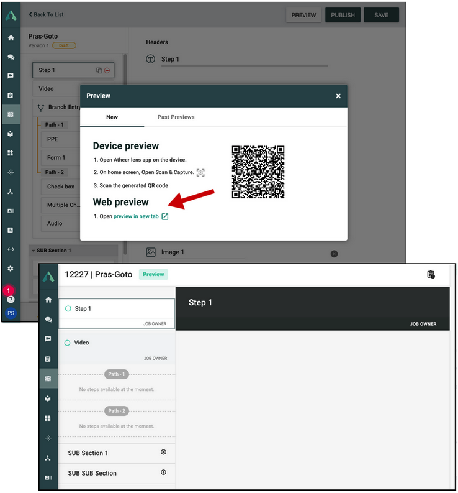Image resolution: width=458 pixels, height=493 pixels.
Task: Select Form 1 step in editor
Action: point(61,158)
